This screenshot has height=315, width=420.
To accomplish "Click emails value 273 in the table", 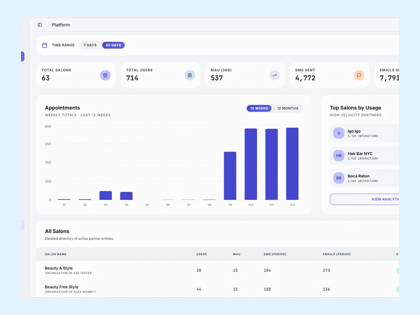I will pos(326,271).
